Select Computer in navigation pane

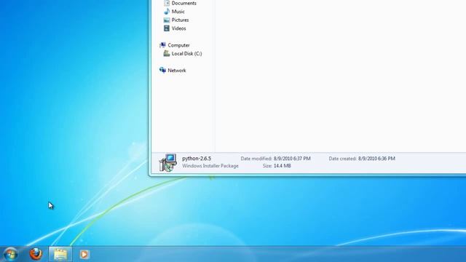(x=175, y=45)
